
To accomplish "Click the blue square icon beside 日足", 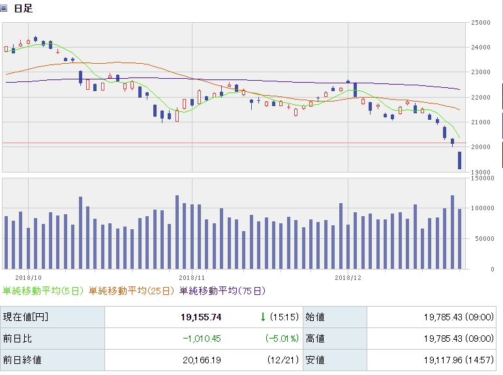I will tap(5, 8).
